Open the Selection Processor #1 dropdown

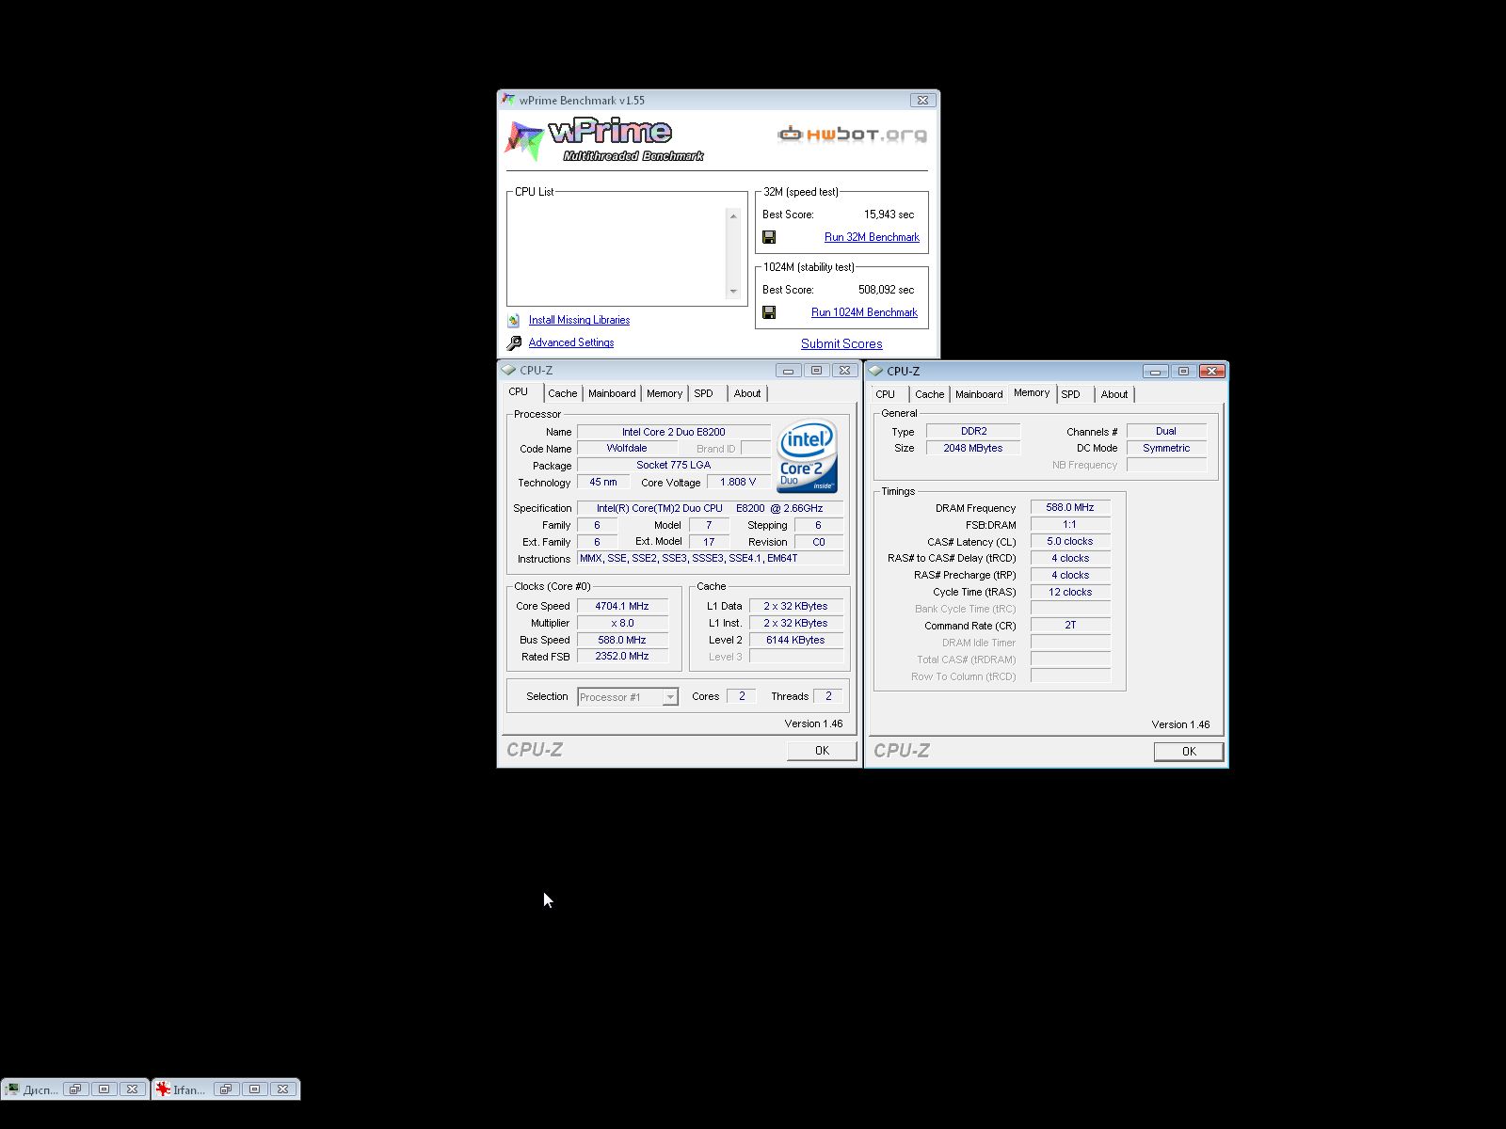click(670, 697)
